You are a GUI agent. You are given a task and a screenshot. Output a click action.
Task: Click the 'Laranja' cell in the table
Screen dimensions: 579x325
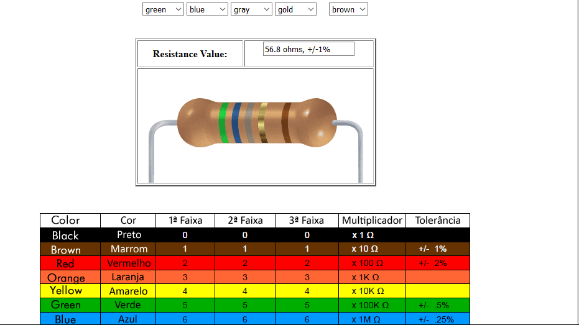point(128,277)
